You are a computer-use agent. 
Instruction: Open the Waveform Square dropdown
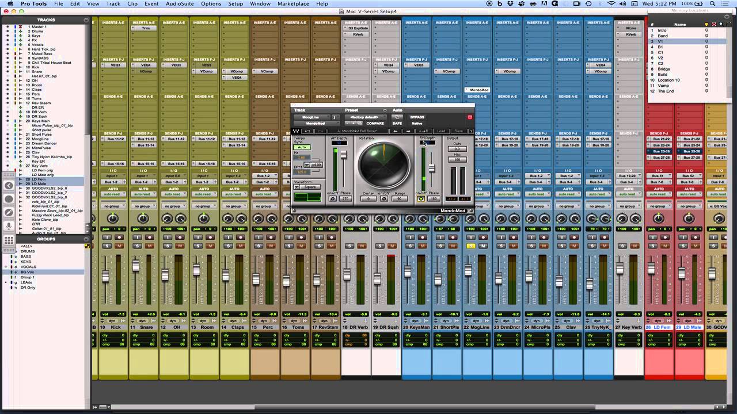[307, 187]
